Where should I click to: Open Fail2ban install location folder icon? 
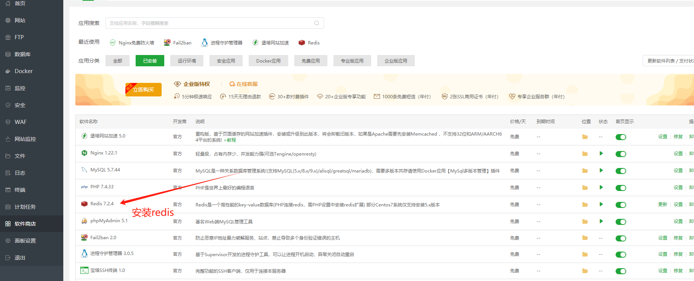(585, 238)
